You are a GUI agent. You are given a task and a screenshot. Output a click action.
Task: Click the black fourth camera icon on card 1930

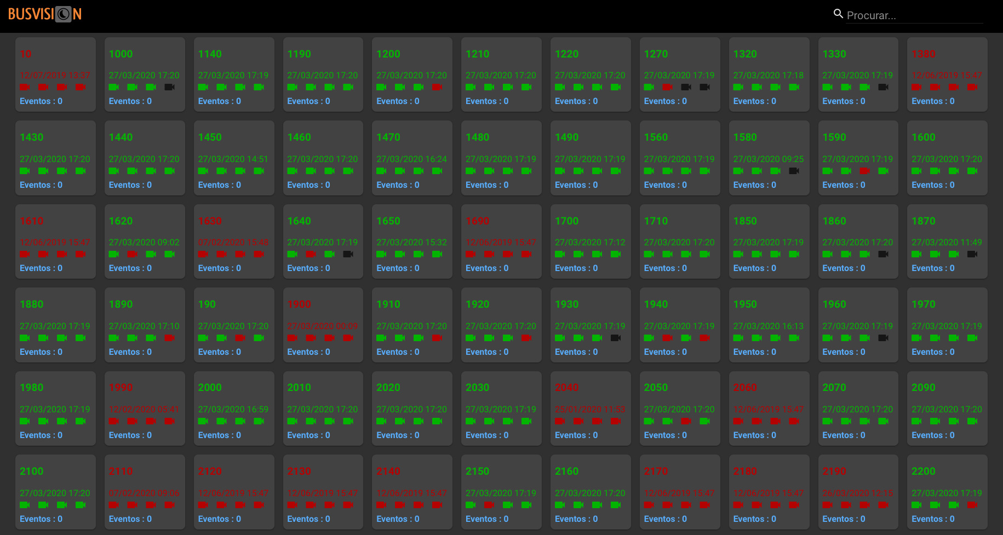point(616,338)
